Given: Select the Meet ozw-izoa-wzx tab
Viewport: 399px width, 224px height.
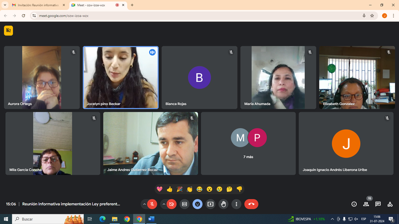Looking at the screenshot, I should click(98, 5).
